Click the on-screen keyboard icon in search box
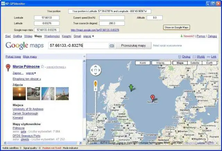The image size is (222, 151). pyautogui.click(x=112, y=46)
